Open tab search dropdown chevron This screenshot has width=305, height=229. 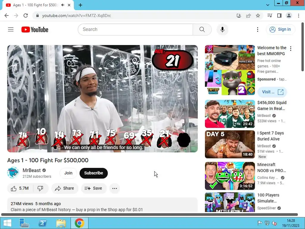268,5
